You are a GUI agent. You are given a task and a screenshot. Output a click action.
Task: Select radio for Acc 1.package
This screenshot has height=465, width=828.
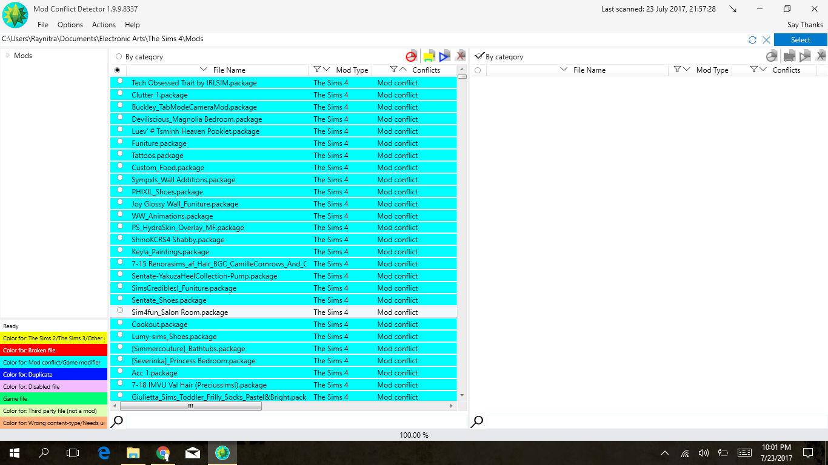coord(120,371)
